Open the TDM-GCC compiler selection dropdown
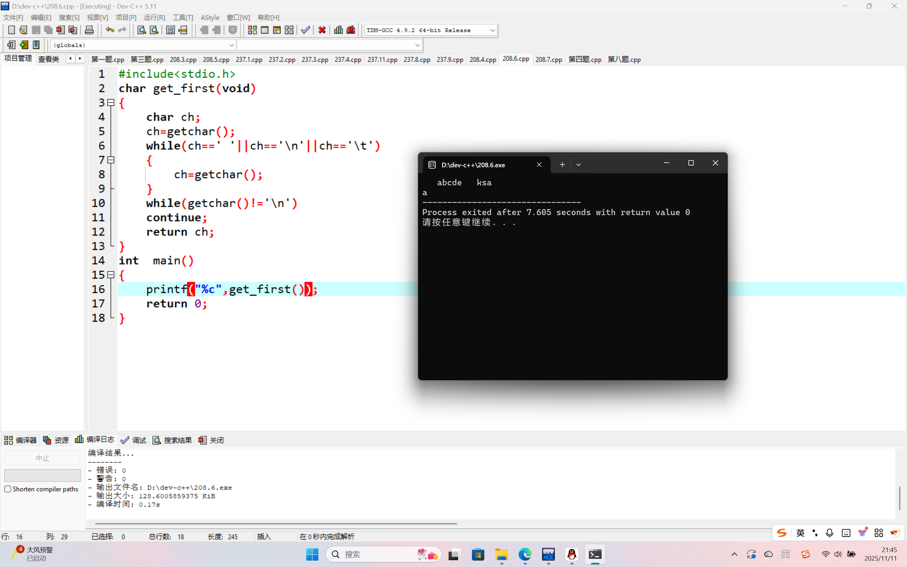This screenshot has height=567, width=907. click(x=492, y=30)
